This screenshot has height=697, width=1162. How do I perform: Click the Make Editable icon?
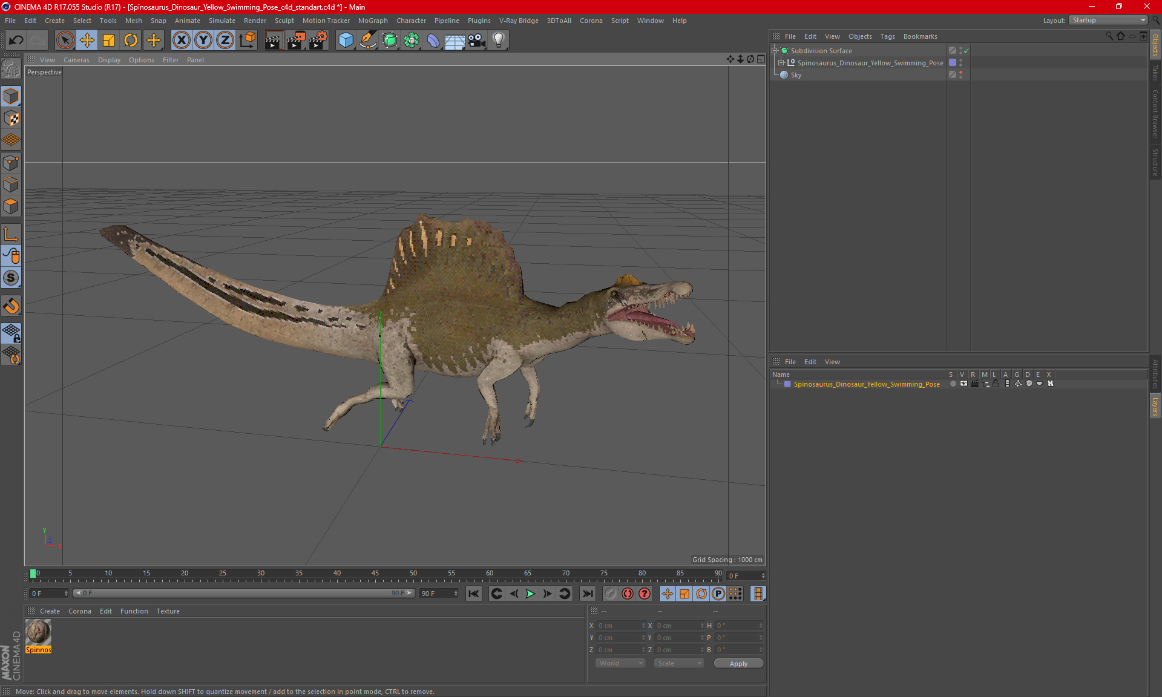click(x=11, y=69)
